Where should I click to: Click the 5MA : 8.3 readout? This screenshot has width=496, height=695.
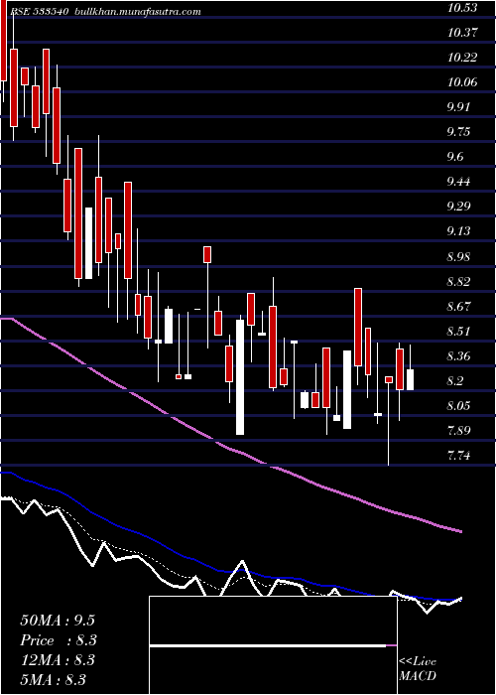pos(53,679)
